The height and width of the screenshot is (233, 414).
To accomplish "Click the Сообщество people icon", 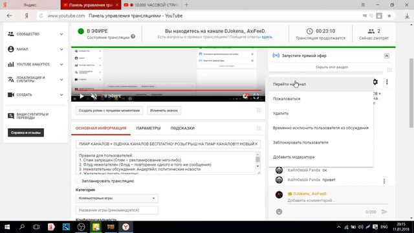I will (11, 34).
